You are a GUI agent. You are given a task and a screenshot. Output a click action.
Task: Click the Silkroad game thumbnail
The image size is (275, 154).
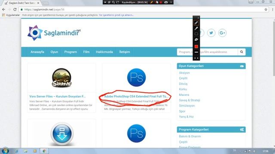click(x=62, y=78)
